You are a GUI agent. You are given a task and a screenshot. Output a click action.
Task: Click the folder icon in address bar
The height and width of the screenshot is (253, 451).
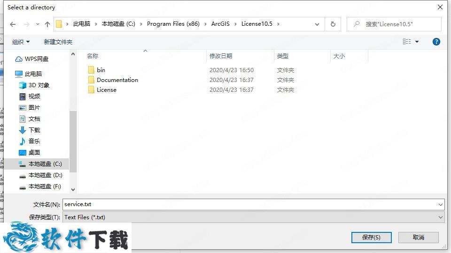coord(59,24)
